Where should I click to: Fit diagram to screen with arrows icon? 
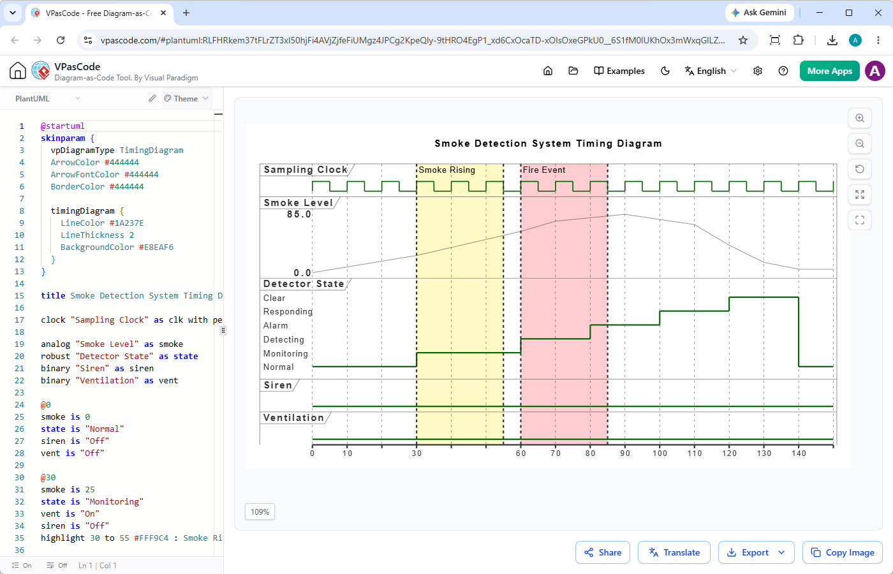(860, 195)
